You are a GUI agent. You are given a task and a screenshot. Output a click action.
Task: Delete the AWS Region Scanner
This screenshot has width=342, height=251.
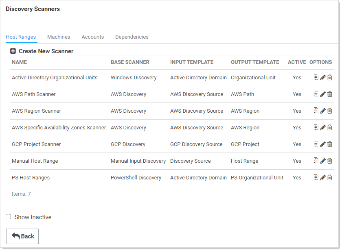click(x=330, y=111)
